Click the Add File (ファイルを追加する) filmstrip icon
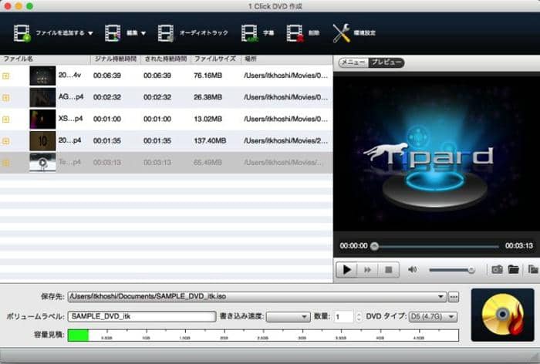540x364 pixels. pyautogui.click(x=22, y=33)
